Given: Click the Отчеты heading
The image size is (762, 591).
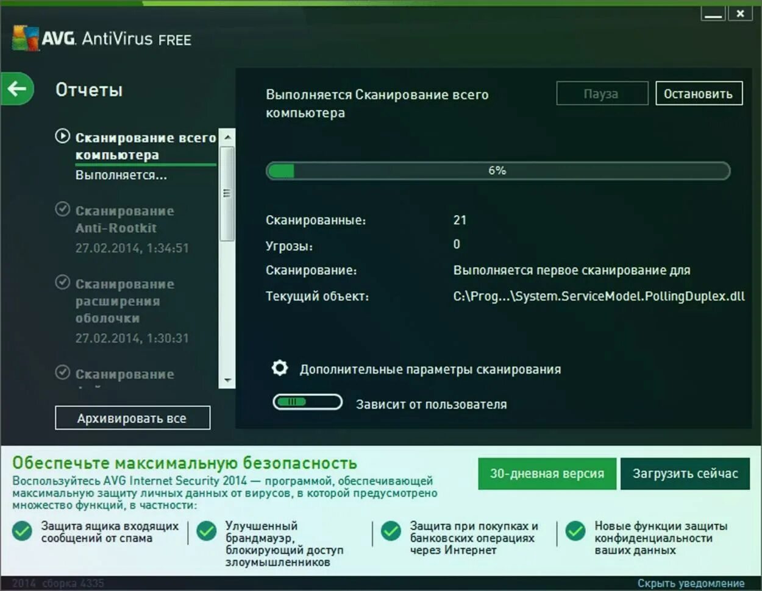Looking at the screenshot, I should (89, 90).
